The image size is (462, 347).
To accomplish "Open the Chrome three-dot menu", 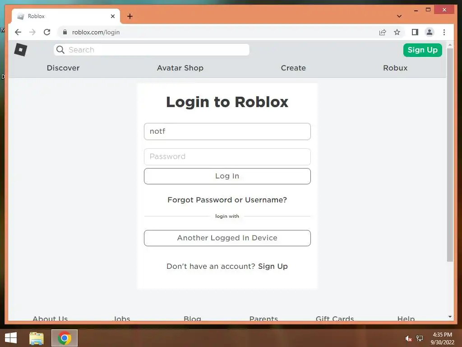I will [x=444, y=32].
